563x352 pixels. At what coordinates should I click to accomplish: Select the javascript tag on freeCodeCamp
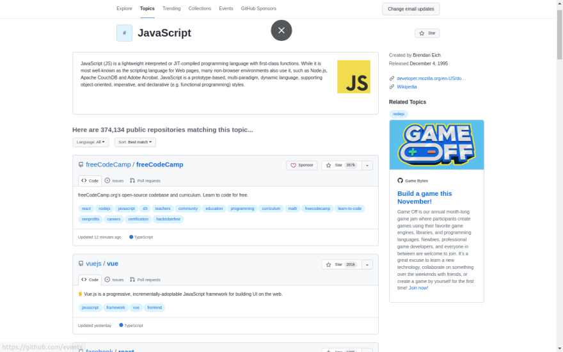(127, 209)
